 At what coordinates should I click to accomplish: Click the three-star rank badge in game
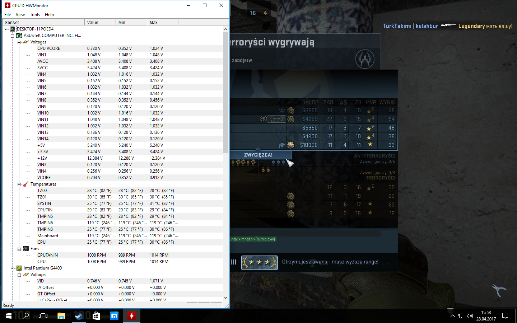(260, 263)
